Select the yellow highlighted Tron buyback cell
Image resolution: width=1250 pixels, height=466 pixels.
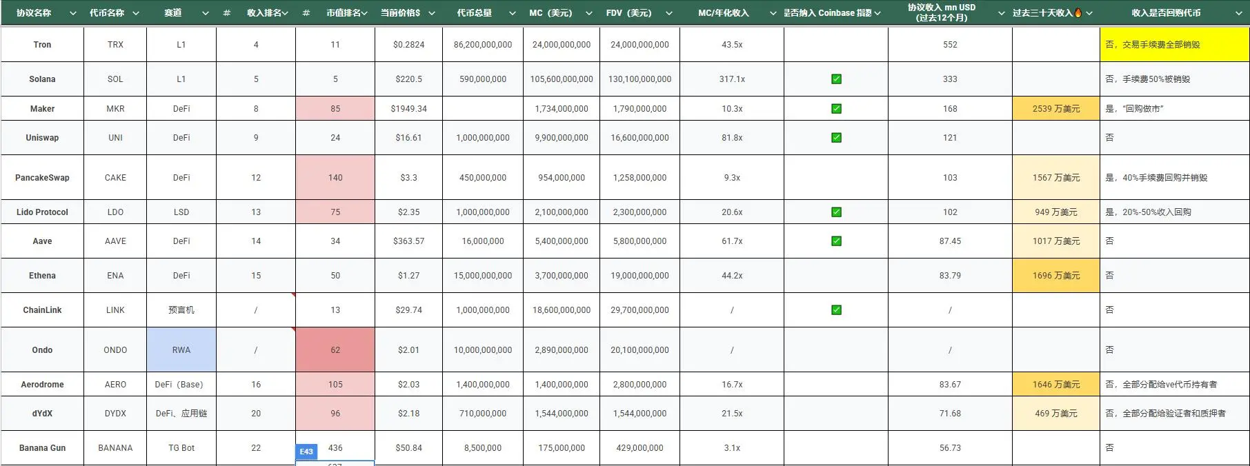(x=1174, y=45)
